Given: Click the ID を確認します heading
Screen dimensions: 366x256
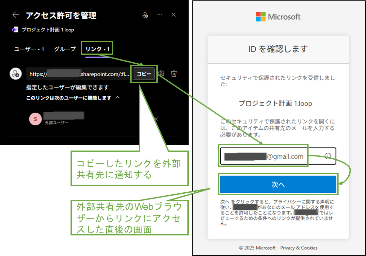Looking at the screenshot, I should (278, 49).
